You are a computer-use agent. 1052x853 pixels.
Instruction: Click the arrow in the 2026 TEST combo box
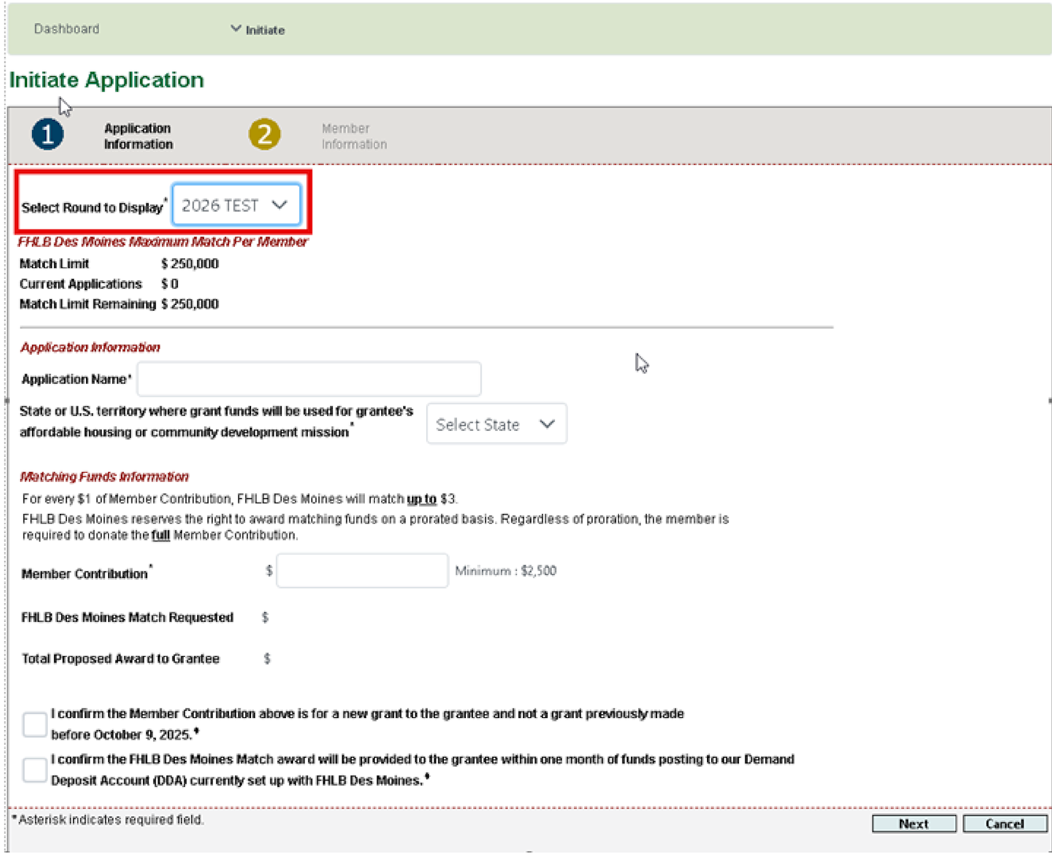tap(280, 205)
